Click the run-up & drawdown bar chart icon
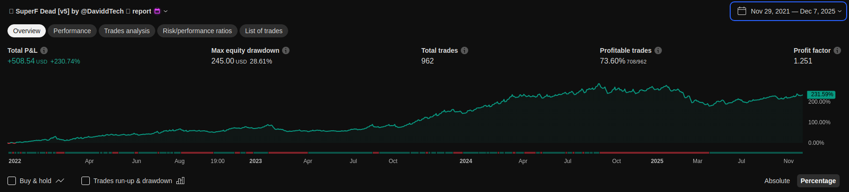The height and width of the screenshot is (192, 849). coord(181,181)
